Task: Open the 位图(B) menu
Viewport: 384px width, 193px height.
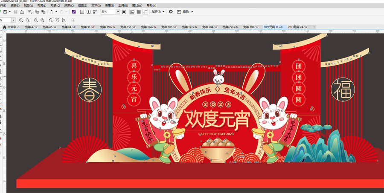Action: [82, 6]
